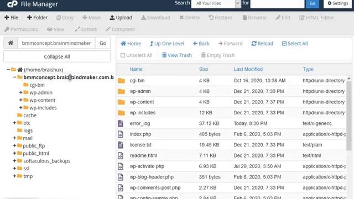Navigate Up One Level
This screenshot has height=199, width=354.
coord(167,44)
